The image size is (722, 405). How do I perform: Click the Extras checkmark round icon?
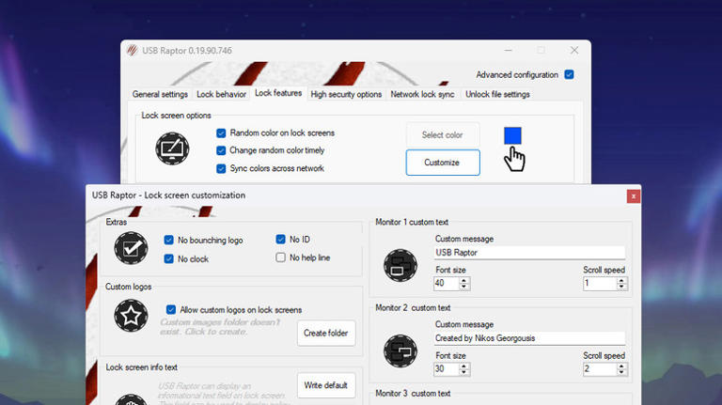132,248
